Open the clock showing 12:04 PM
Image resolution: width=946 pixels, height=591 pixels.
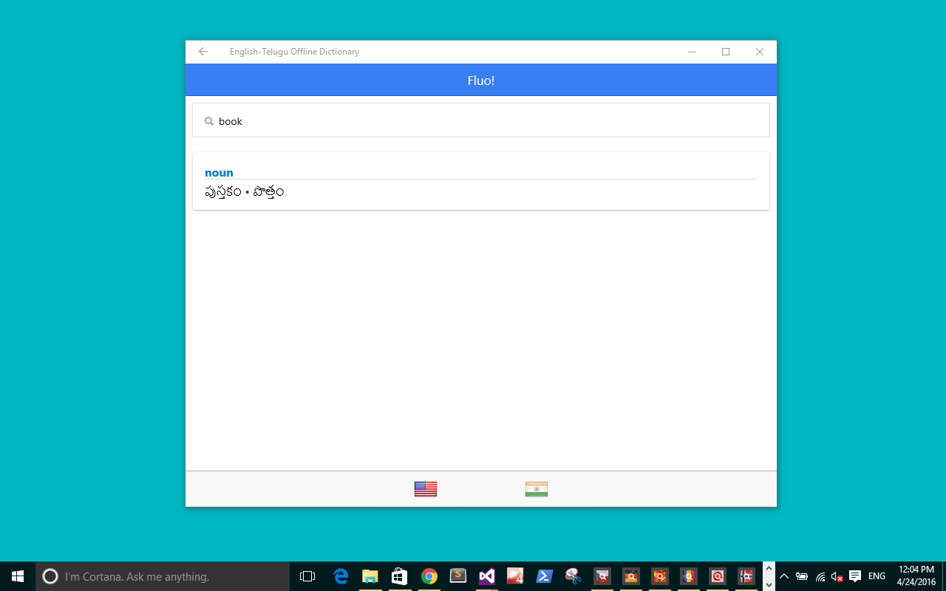point(916,576)
